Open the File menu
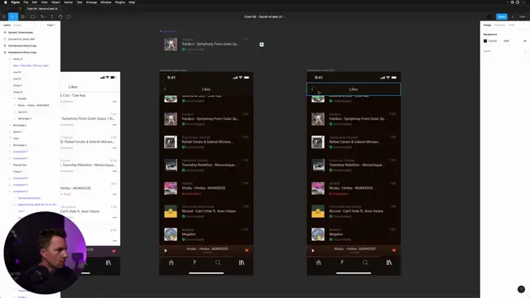The image size is (530, 298). 26,2
